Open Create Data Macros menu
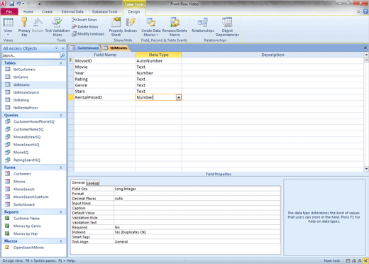Viewport: 369px width, 264px height. (150, 27)
